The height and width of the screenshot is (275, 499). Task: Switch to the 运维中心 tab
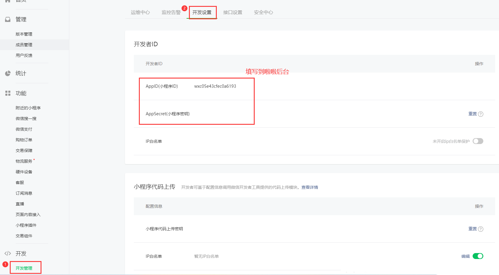click(140, 12)
